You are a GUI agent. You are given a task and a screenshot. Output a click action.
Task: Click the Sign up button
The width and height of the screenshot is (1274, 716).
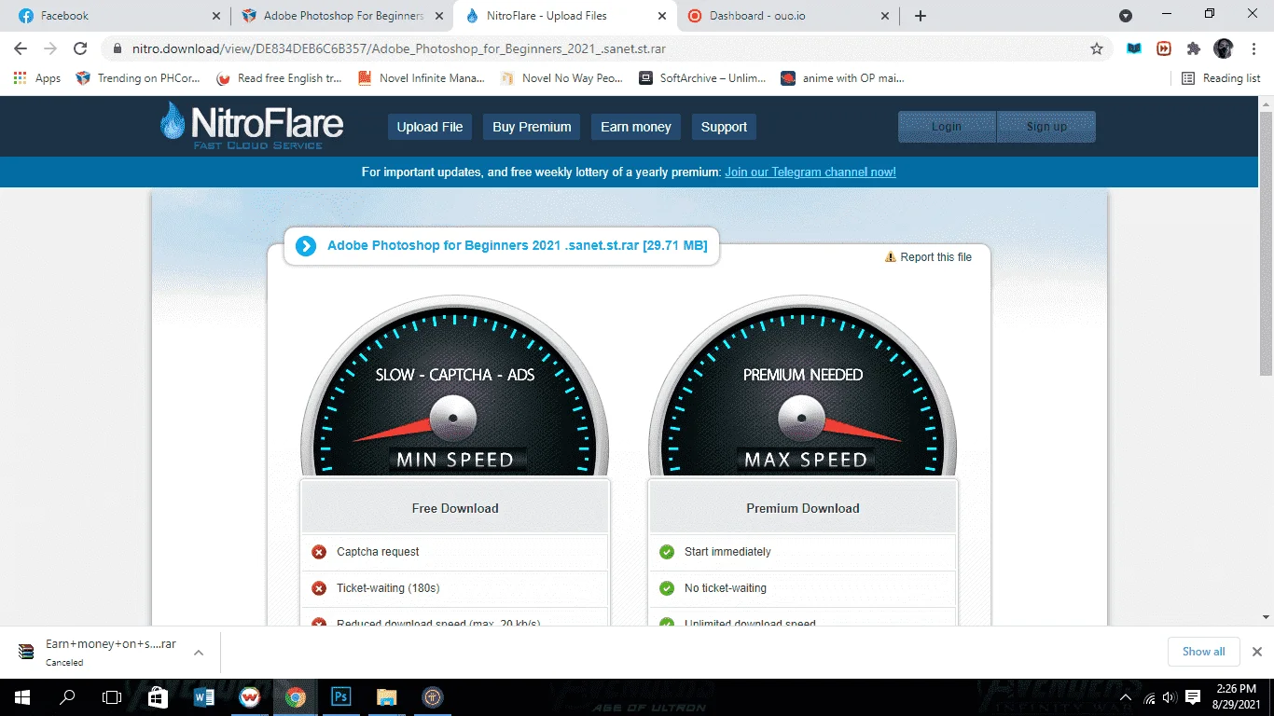[x=1046, y=127]
